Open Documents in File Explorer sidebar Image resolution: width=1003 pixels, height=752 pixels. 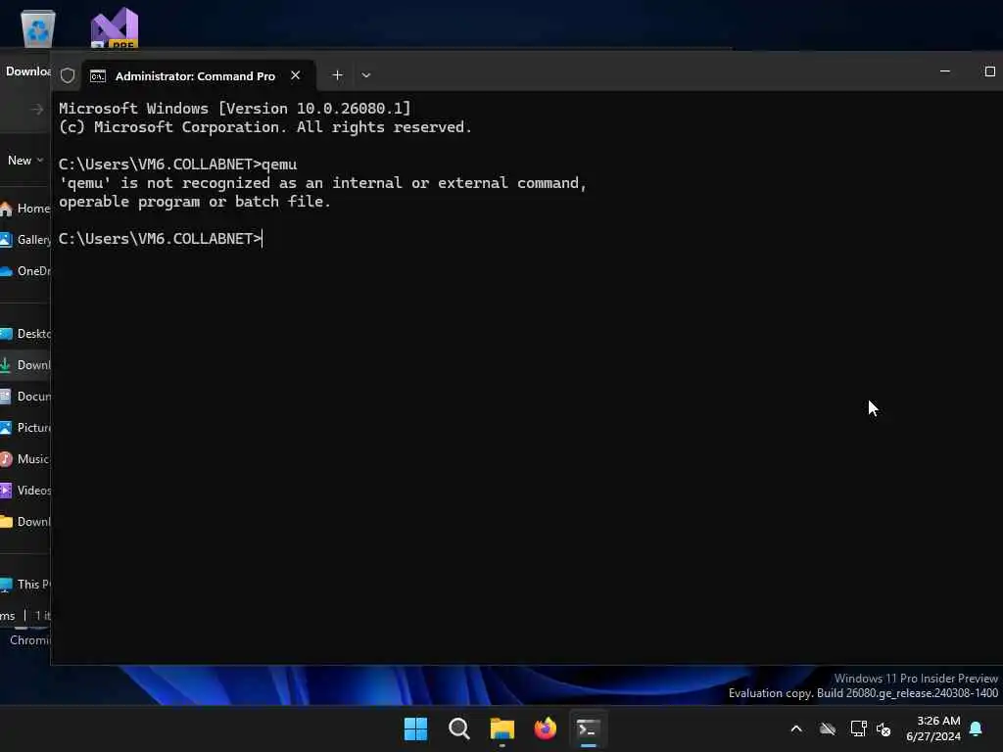coord(25,397)
